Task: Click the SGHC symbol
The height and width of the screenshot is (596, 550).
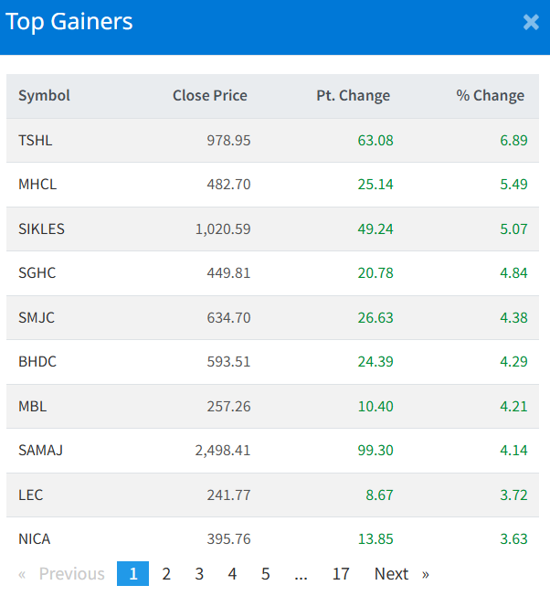Action: click(x=37, y=273)
